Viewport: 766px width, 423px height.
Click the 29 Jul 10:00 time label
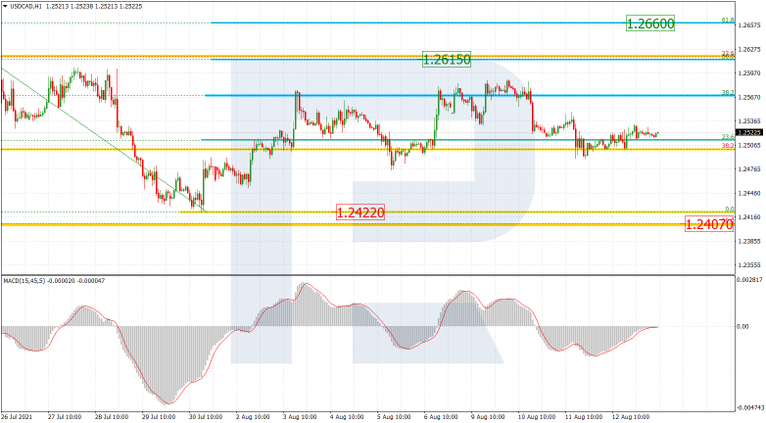(x=159, y=417)
